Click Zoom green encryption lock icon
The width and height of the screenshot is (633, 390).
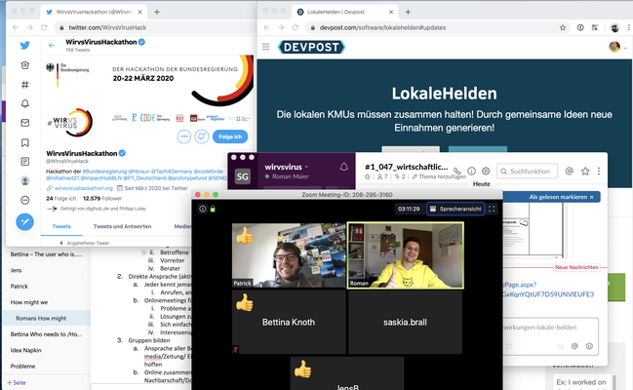coord(213,209)
